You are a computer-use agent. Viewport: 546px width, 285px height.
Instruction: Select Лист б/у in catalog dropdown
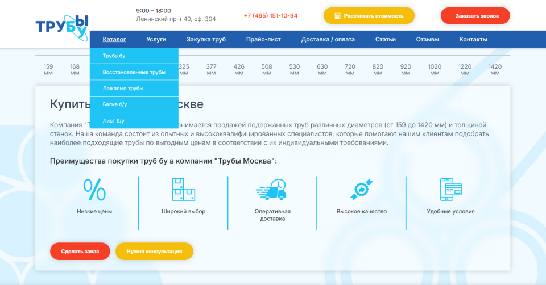pos(134,120)
